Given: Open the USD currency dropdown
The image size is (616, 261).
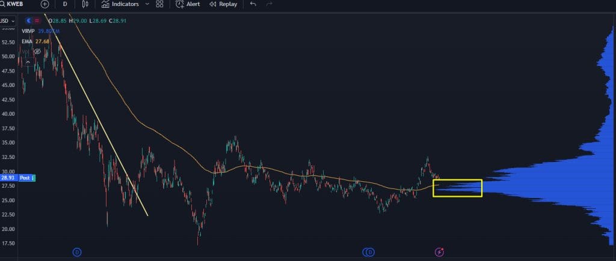Looking at the screenshot, I should [x=7, y=21].
